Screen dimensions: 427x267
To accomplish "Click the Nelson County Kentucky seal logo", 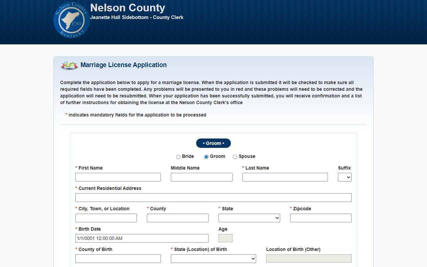I will (72, 20).
